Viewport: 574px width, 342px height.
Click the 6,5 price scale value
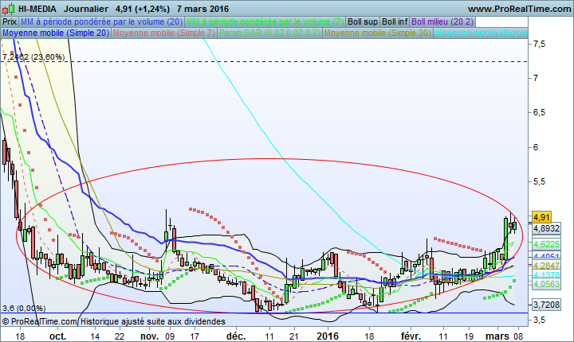[539, 112]
